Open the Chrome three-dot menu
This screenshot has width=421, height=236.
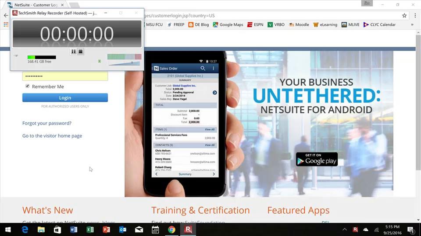pyautogui.click(x=415, y=16)
